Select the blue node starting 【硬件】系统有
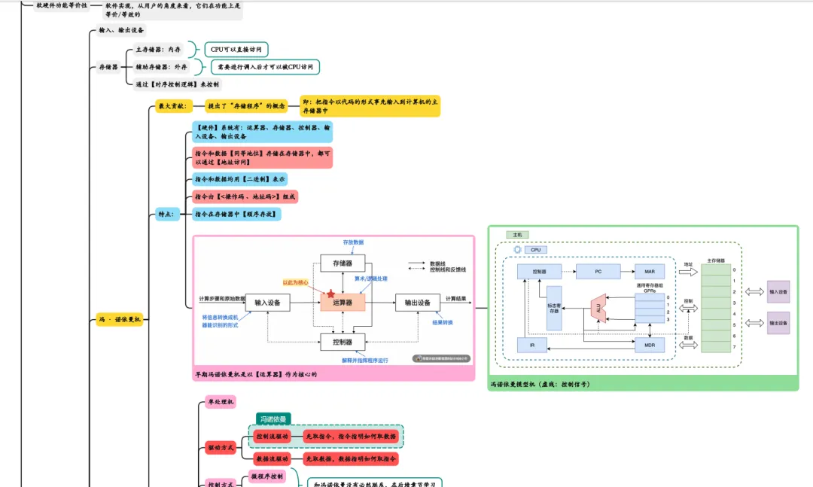813x487 pixels. [263, 132]
